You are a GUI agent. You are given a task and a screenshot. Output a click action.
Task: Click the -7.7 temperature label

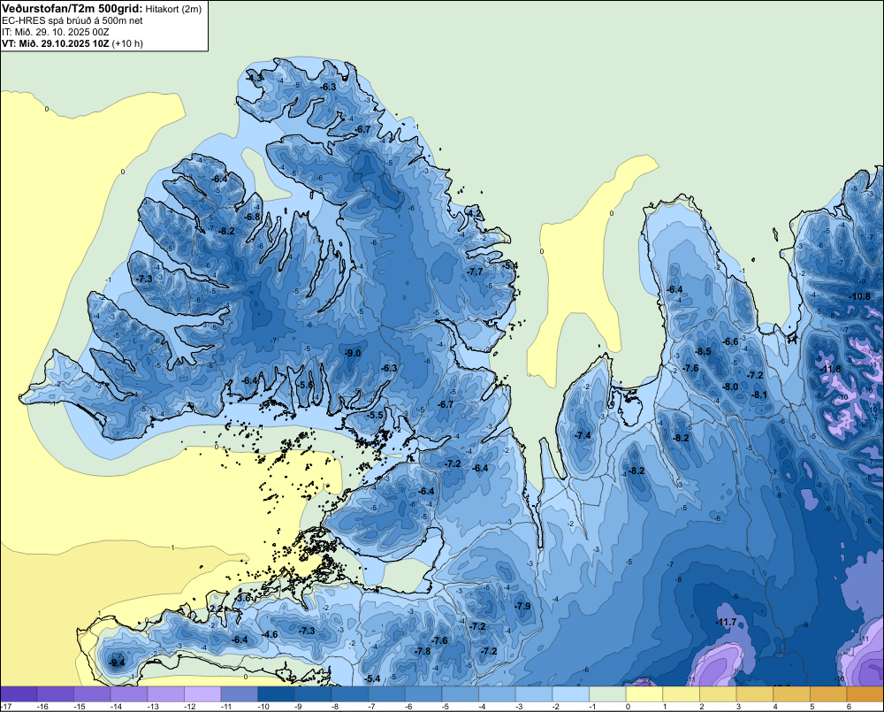tap(476, 272)
